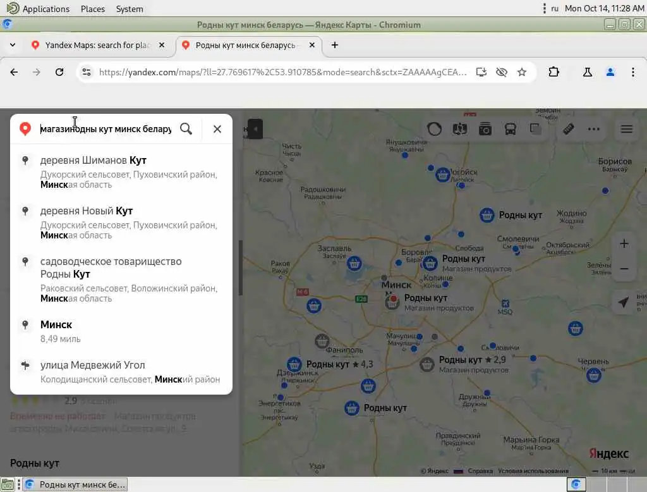Open site information icon in address bar
The height and width of the screenshot is (492, 647).
(x=86, y=72)
